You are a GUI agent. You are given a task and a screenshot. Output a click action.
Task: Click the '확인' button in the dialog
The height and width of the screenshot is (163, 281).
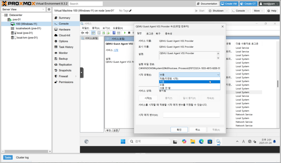179,130
